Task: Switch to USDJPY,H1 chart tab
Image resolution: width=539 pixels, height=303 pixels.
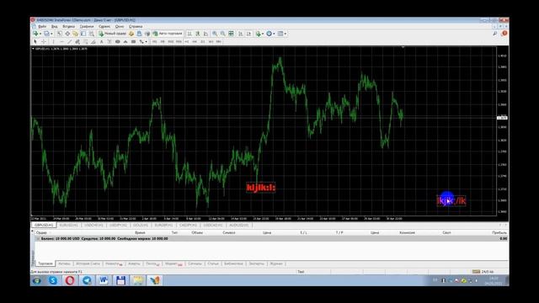Action: (119, 225)
